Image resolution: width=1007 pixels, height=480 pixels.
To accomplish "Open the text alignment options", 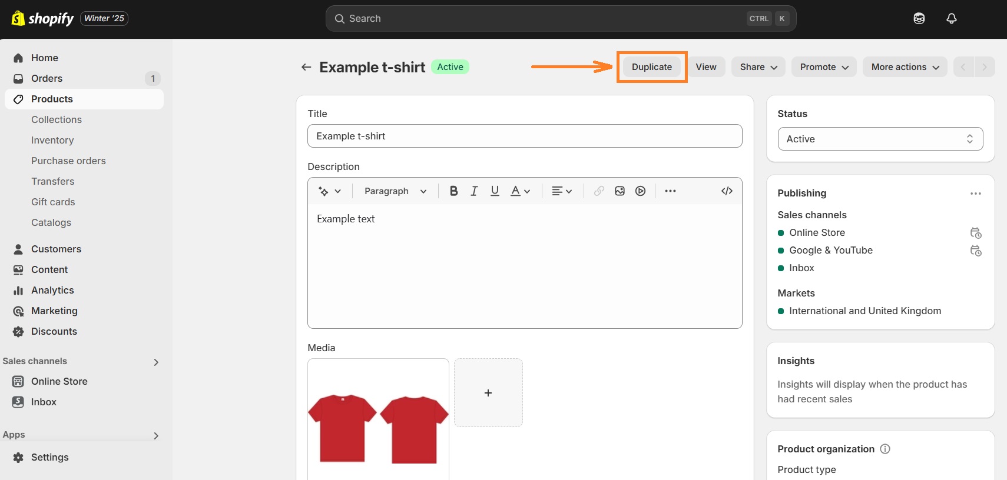I will tap(562, 191).
